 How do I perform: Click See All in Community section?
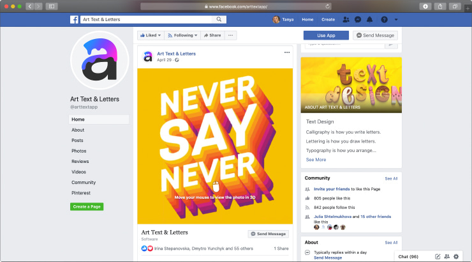(391, 178)
